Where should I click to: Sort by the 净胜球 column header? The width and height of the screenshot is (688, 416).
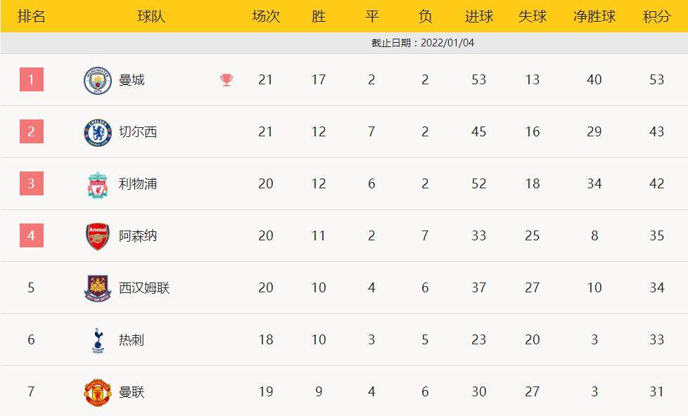pyautogui.click(x=594, y=16)
